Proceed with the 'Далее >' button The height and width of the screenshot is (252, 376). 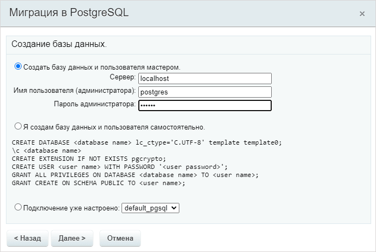tap(72, 239)
